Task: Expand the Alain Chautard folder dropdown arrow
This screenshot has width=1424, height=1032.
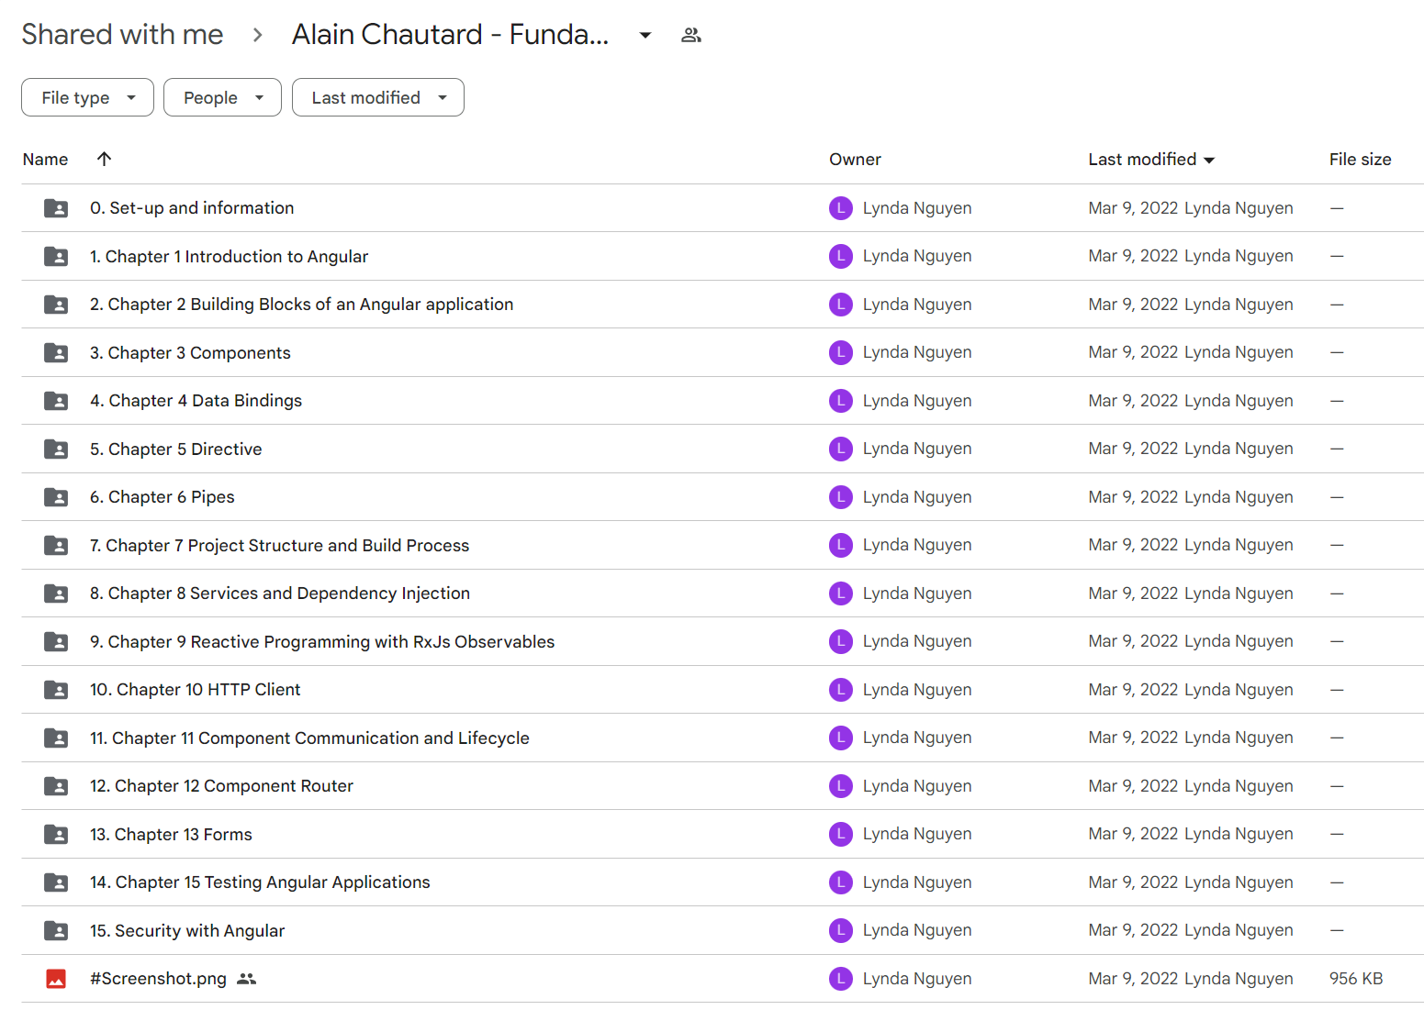Action: click(645, 35)
